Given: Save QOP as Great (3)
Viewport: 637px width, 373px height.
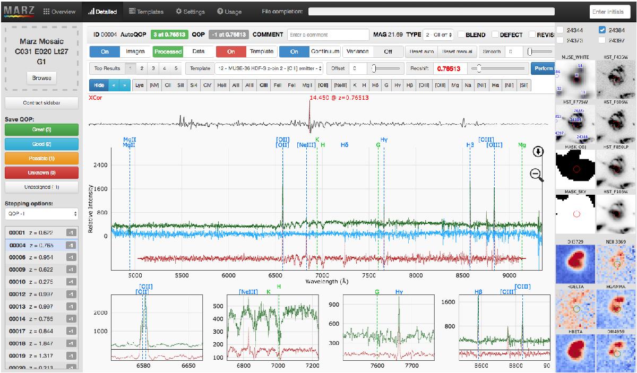Looking at the screenshot, I should [41, 130].
